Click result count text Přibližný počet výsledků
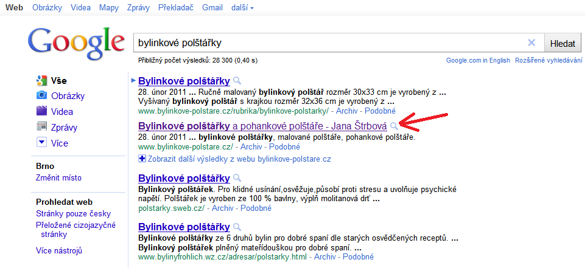This screenshot has width=585, height=268. [197, 60]
